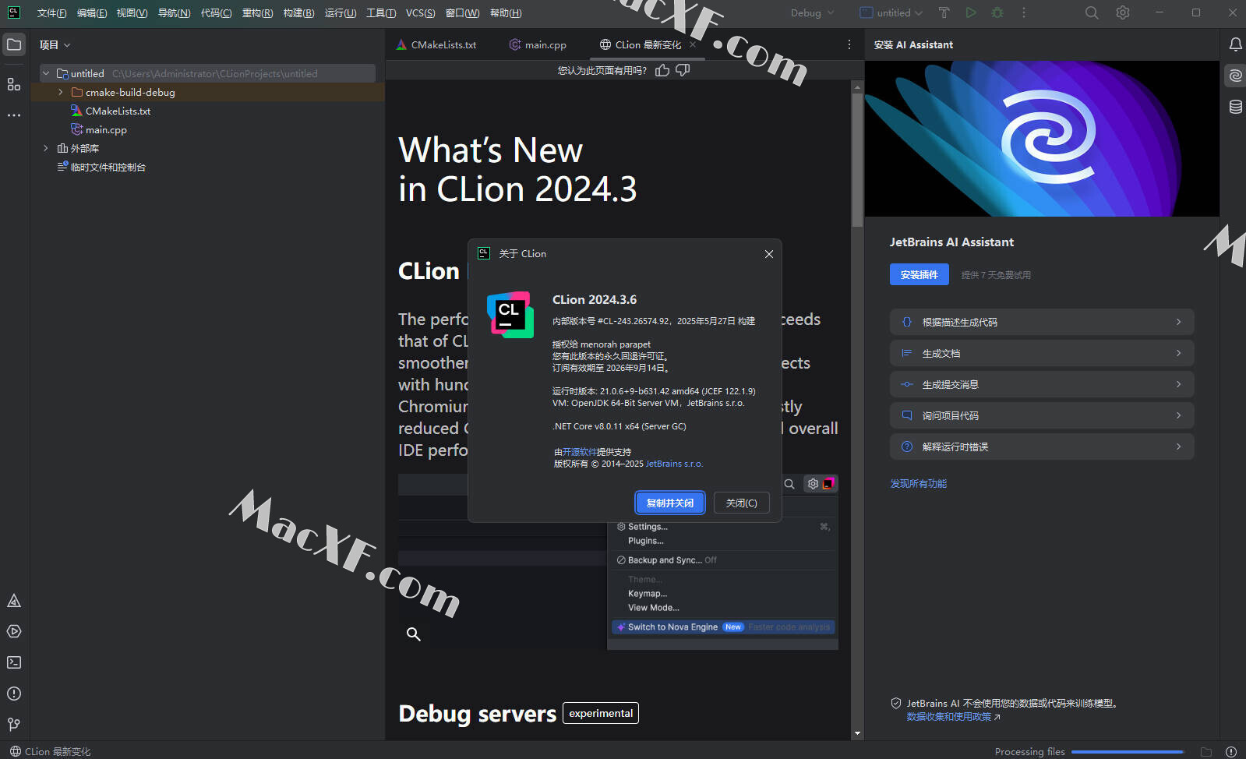Click the Build hammer icon
The image size is (1246, 759).
point(944,12)
